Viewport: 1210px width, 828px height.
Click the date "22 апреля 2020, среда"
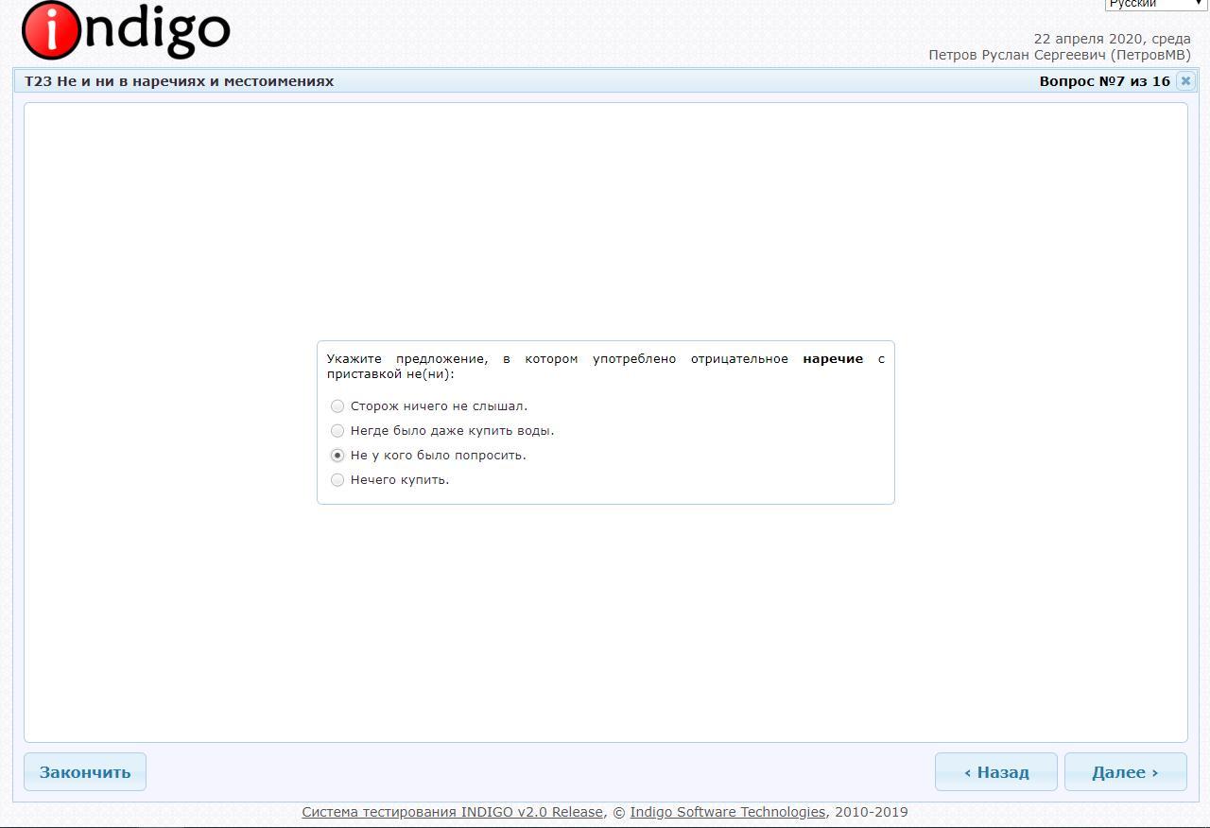(x=1112, y=39)
